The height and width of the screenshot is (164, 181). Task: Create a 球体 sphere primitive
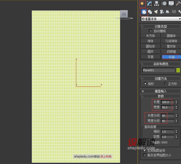click(x=150, y=41)
